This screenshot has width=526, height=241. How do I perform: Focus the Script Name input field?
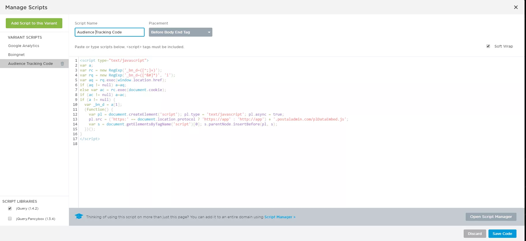[x=110, y=32]
